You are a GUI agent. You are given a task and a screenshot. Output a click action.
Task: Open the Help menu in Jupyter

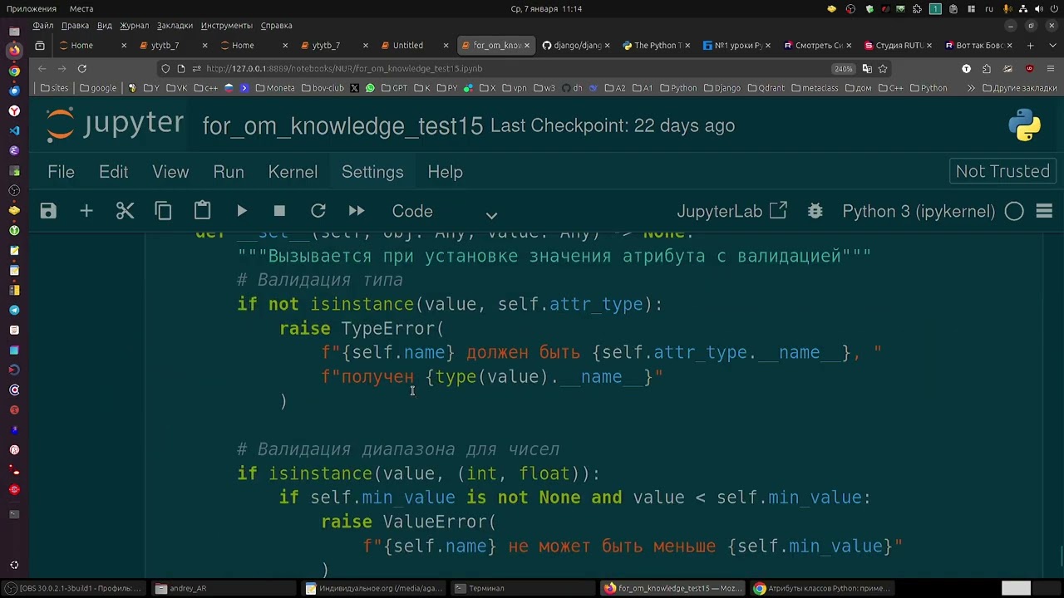pos(445,172)
